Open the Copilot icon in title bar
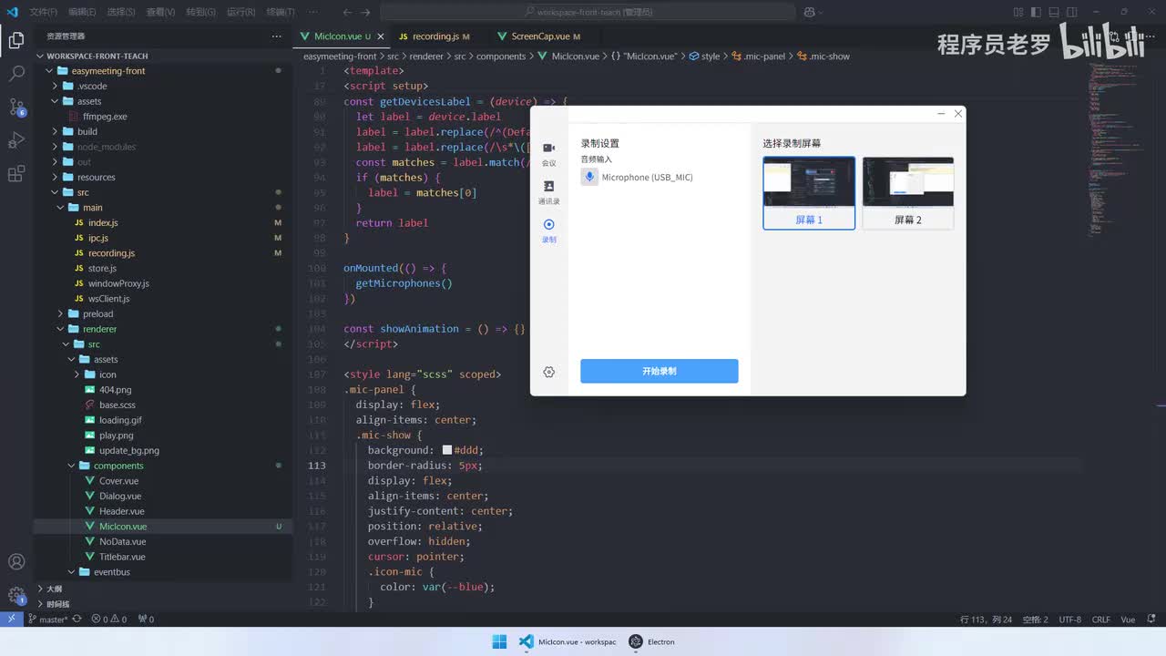1166x656 pixels. pyautogui.click(x=808, y=12)
